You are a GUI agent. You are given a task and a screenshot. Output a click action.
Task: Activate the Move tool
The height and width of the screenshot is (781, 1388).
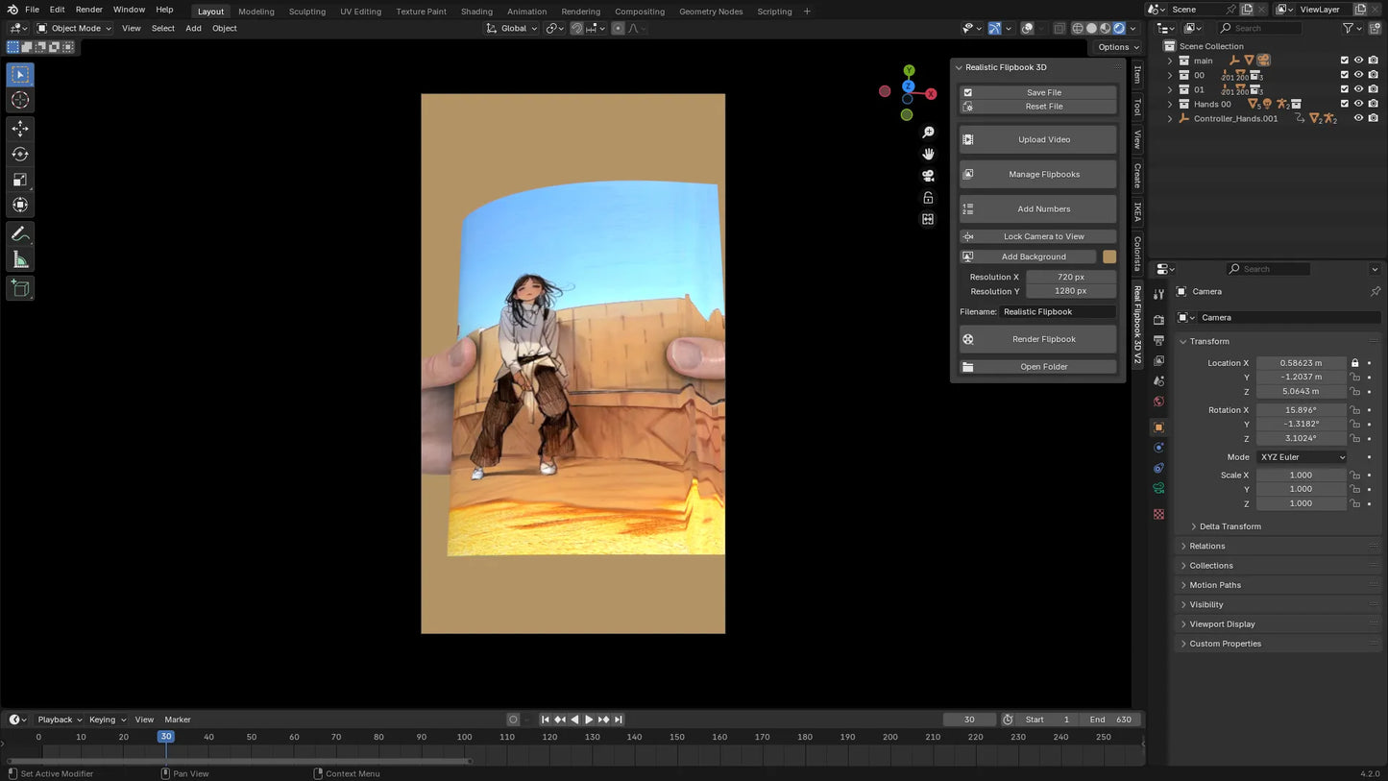(20, 128)
